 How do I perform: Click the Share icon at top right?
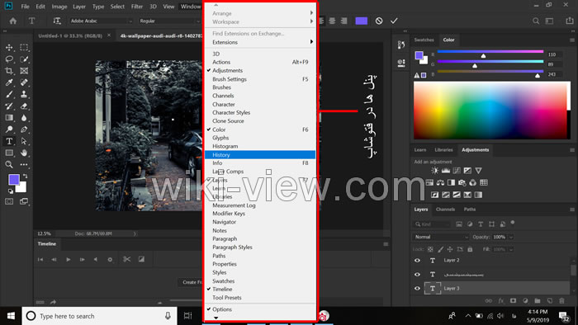coord(570,21)
